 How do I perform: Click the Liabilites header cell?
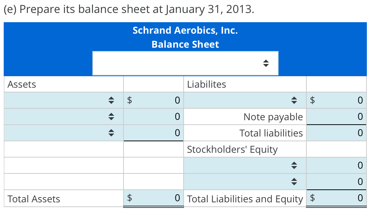[245, 84]
